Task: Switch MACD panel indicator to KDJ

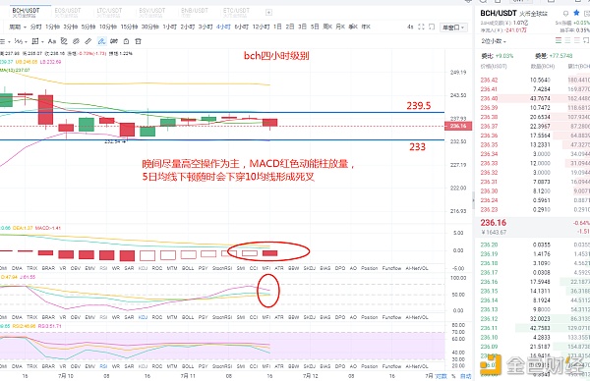Action: (x=143, y=268)
